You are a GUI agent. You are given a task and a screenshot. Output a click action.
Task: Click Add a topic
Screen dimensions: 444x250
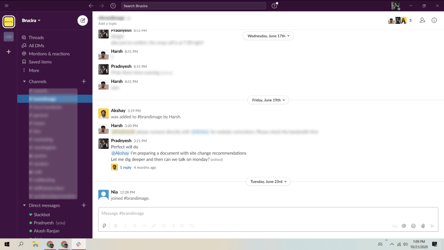tap(108, 23)
